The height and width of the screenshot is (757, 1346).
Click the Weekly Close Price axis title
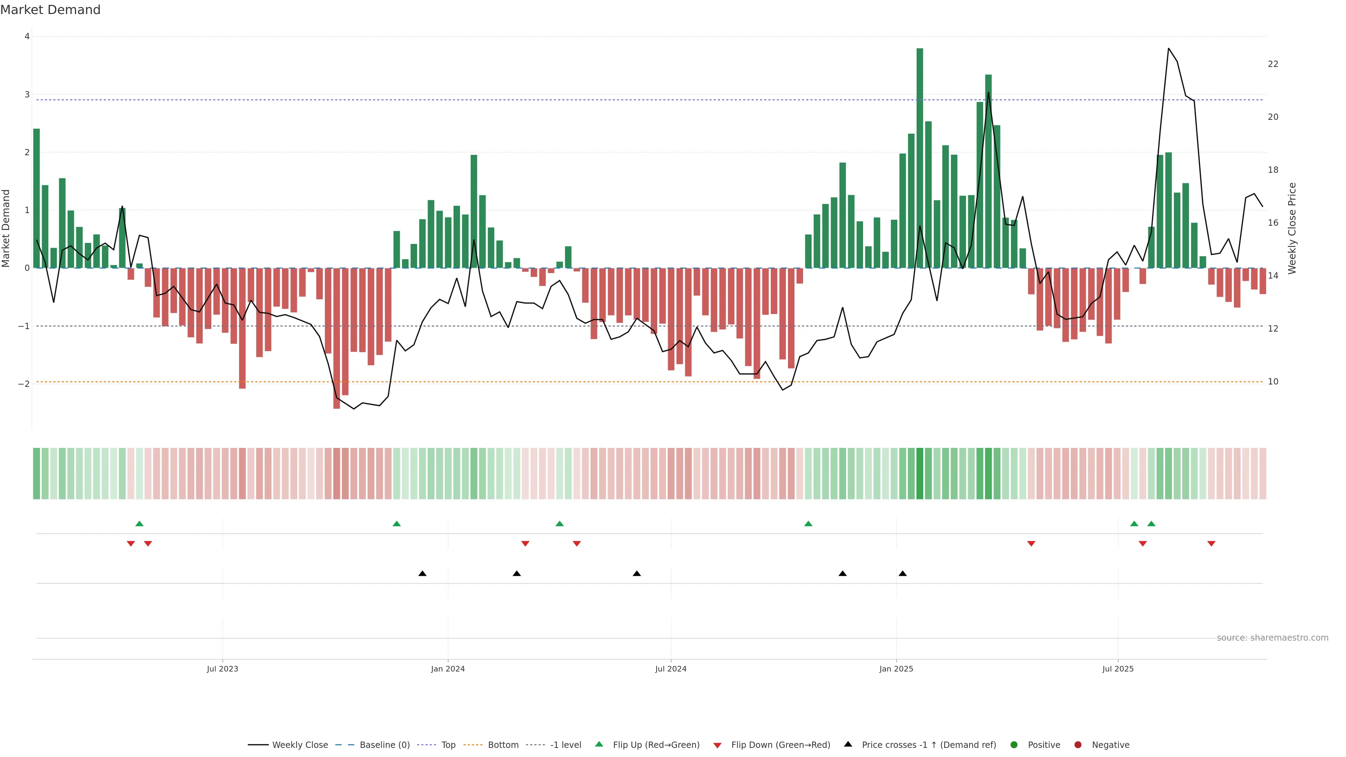(1292, 228)
